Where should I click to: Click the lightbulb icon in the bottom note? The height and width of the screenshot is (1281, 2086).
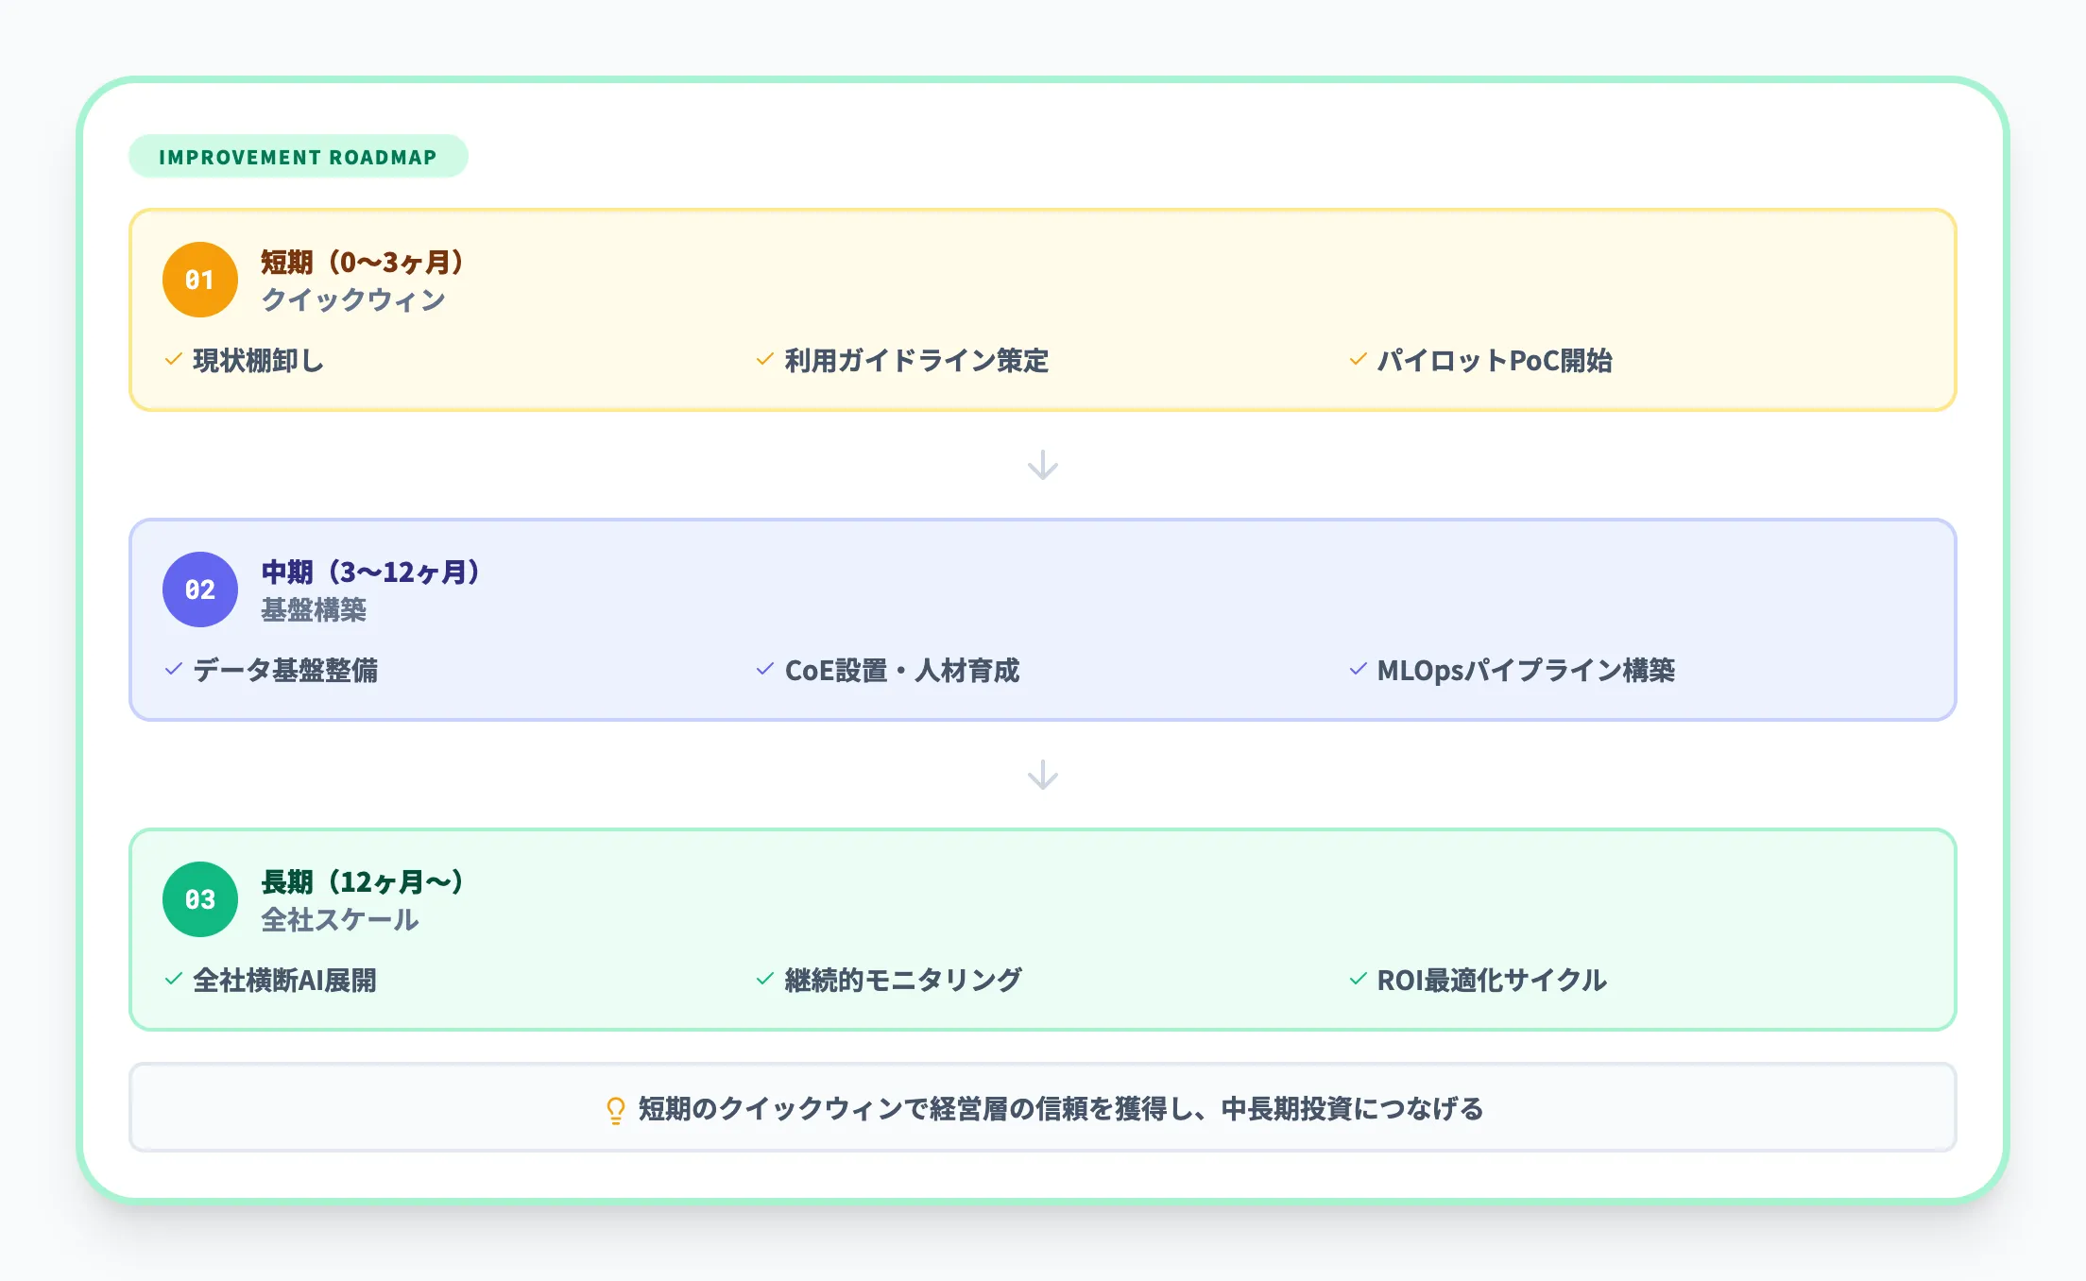point(615,1108)
